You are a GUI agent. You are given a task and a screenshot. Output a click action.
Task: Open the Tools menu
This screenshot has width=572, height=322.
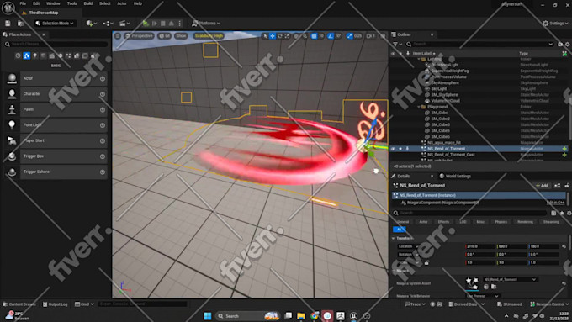pyautogui.click(x=71, y=3)
